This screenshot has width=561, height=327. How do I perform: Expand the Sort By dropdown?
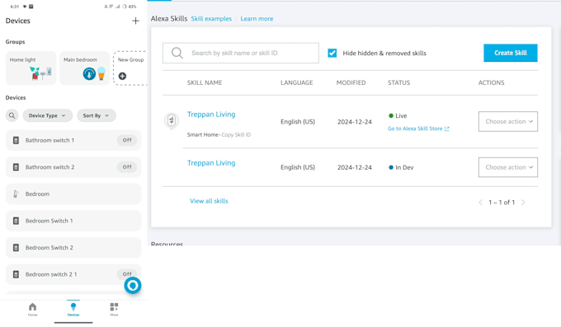pyautogui.click(x=97, y=115)
